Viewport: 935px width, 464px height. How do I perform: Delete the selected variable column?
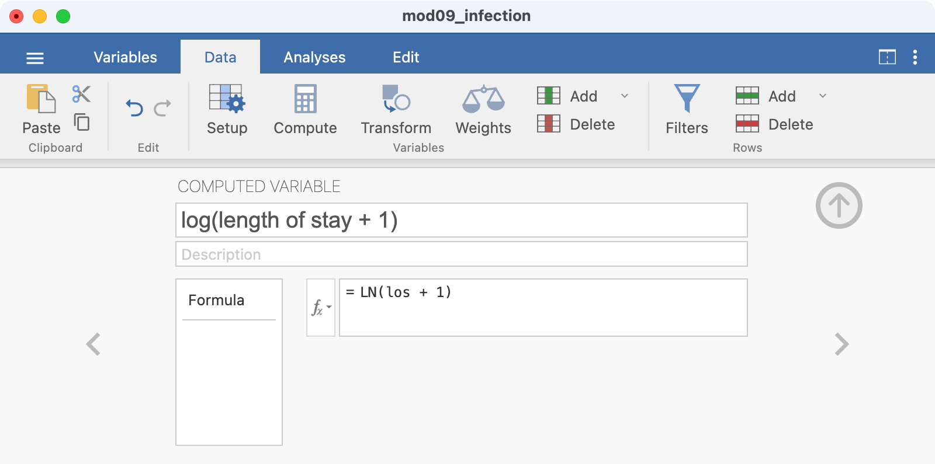(576, 124)
